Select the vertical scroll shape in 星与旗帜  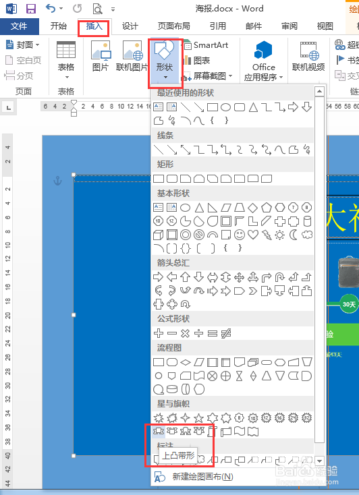pos(213,431)
